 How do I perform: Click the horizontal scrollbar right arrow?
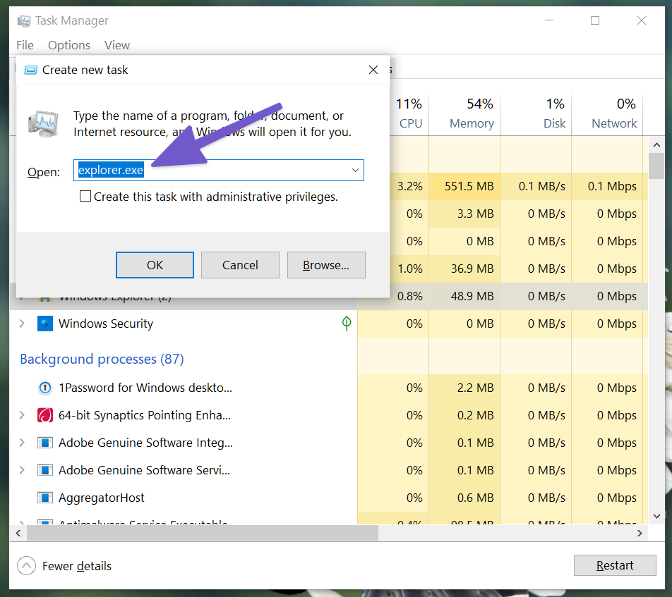pyautogui.click(x=640, y=534)
